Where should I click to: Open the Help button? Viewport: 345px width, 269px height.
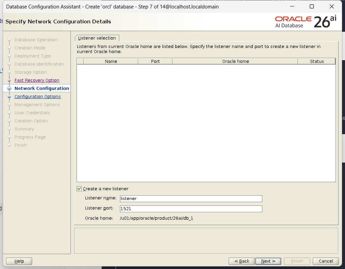(19, 261)
